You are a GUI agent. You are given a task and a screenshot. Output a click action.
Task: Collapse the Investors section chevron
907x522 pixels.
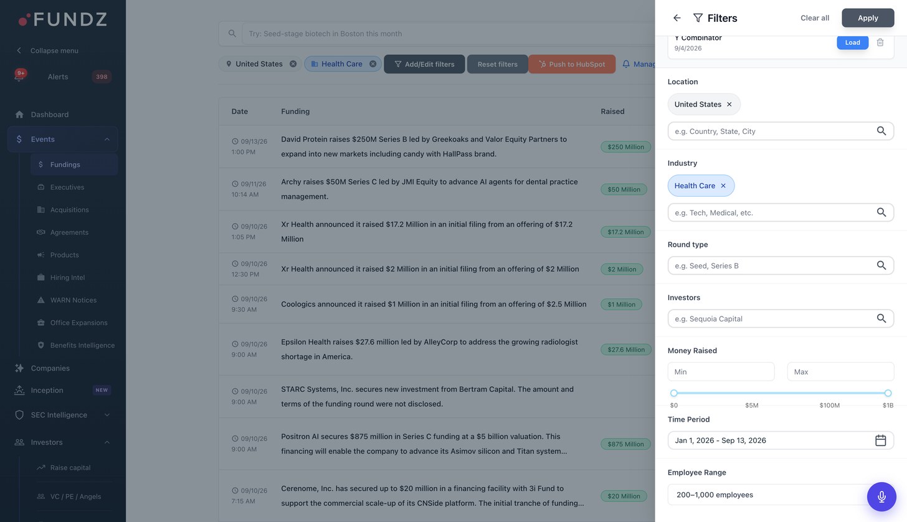point(107,442)
